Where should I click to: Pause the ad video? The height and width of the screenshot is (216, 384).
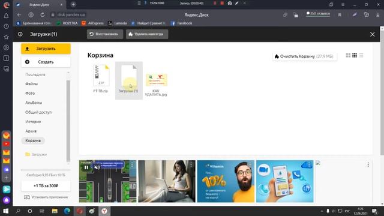point(86,167)
